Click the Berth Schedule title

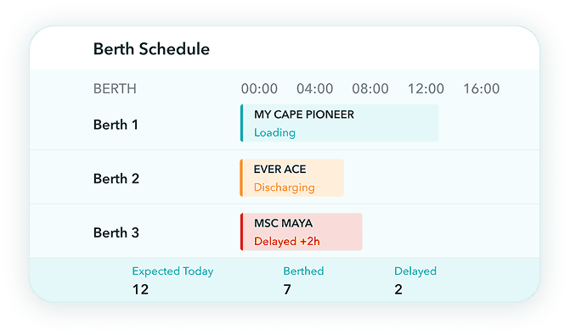(151, 49)
